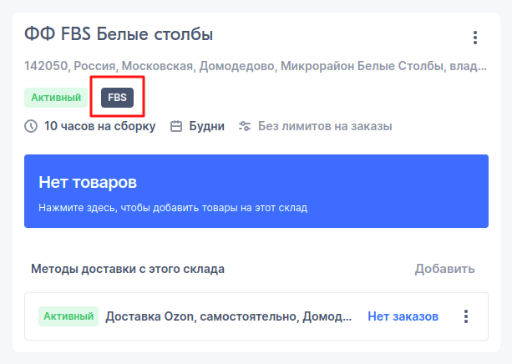Image resolution: width=512 pixels, height=364 pixels.
Task: Click the Нет товаров blue banner
Action: click(x=256, y=191)
